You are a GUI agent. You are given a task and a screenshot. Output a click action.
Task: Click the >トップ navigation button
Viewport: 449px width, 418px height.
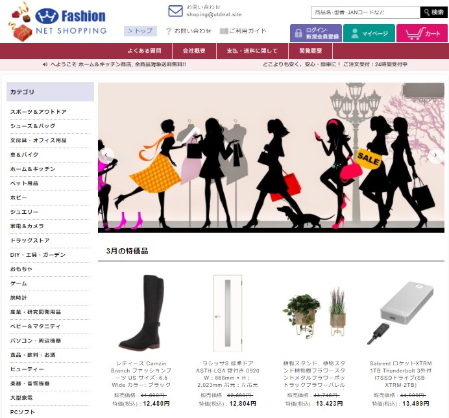point(140,31)
